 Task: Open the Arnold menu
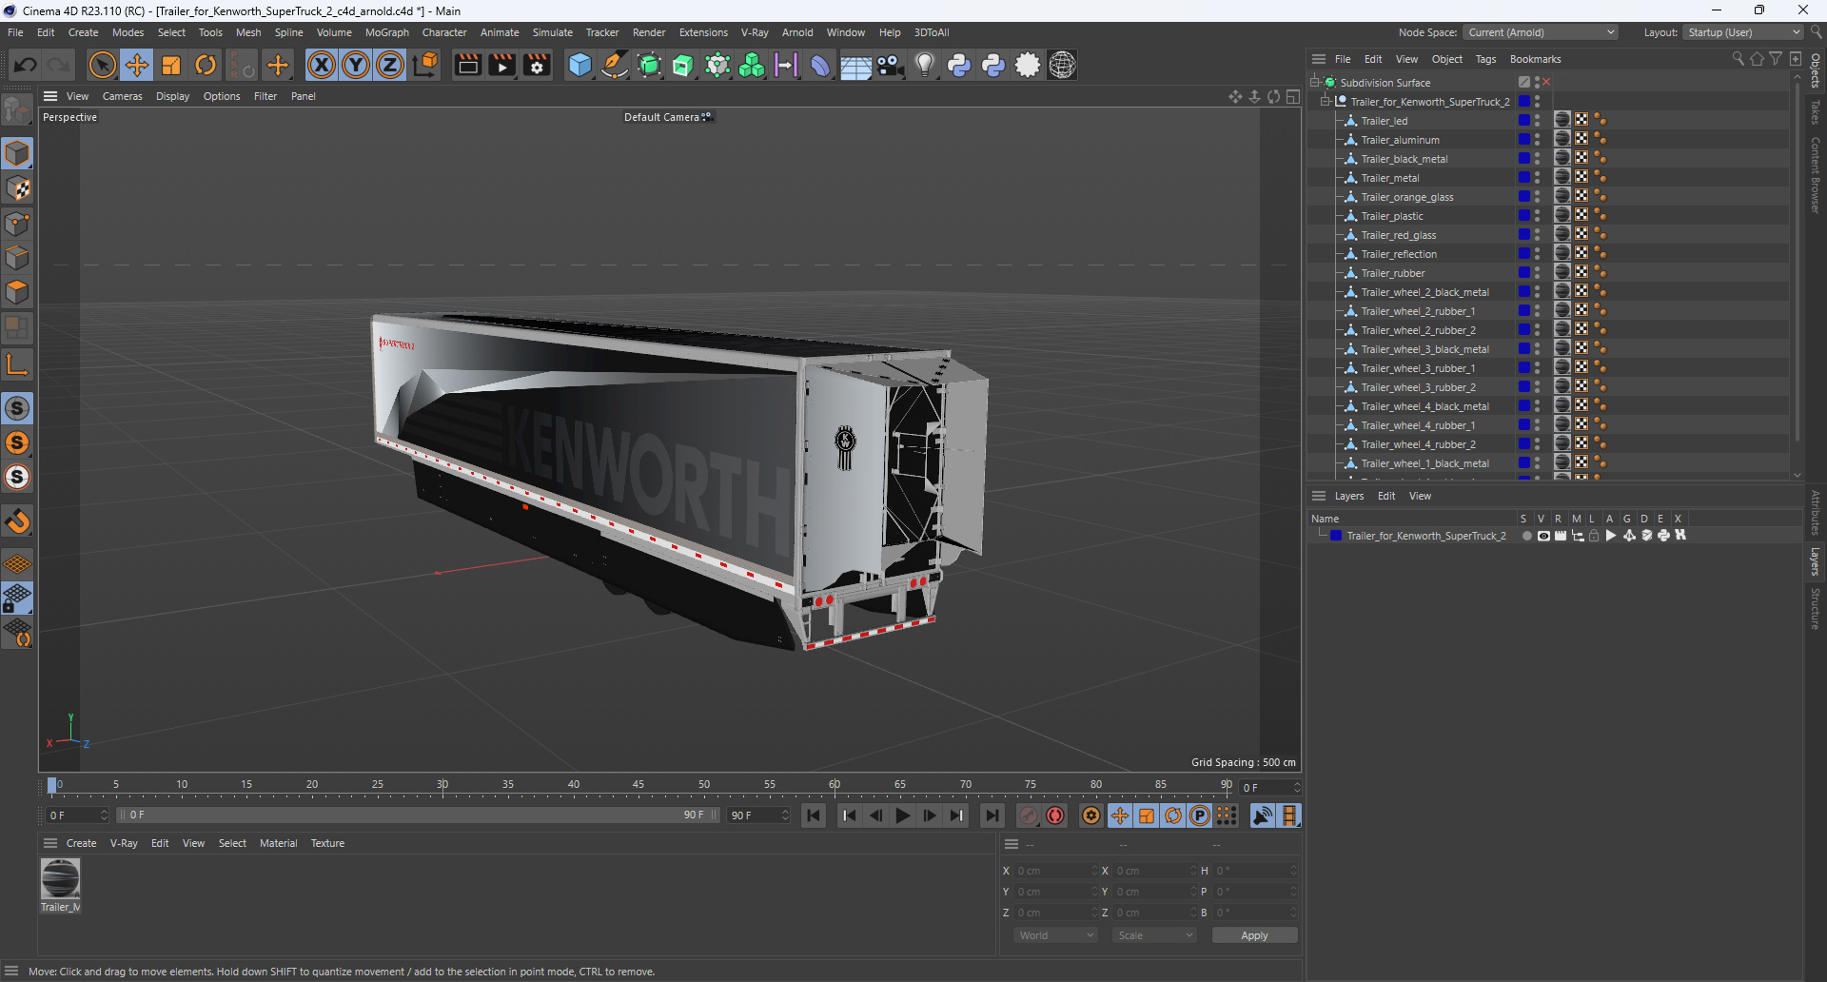click(796, 32)
